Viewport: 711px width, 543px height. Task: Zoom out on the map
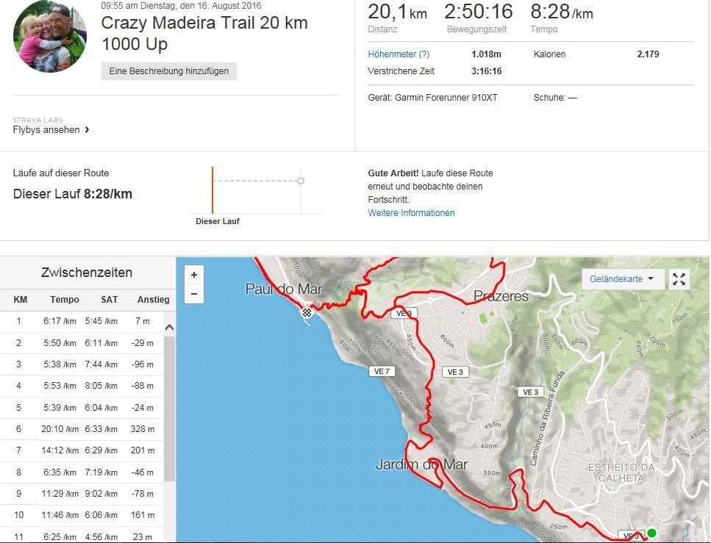coord(194,294)
